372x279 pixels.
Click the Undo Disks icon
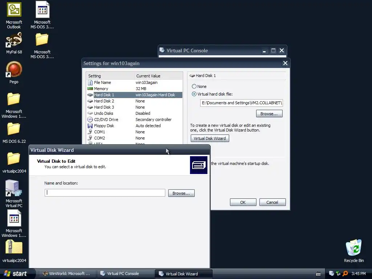pos(90,113)
